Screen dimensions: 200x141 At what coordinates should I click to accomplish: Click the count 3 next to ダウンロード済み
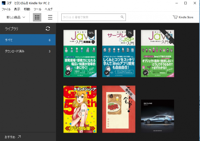click(50, 51)
